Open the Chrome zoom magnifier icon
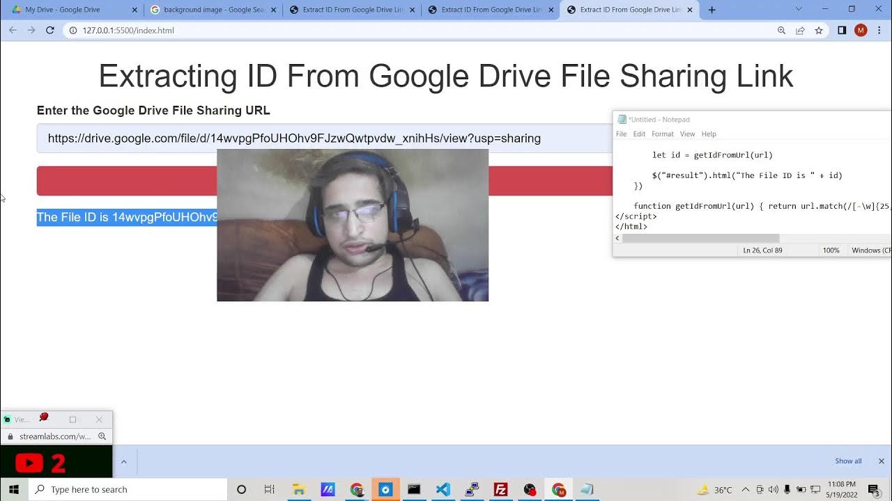 click(x=781, y=31)
